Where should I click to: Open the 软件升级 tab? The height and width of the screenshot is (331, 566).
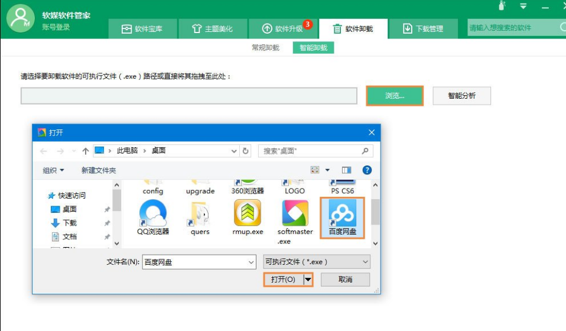282,28
